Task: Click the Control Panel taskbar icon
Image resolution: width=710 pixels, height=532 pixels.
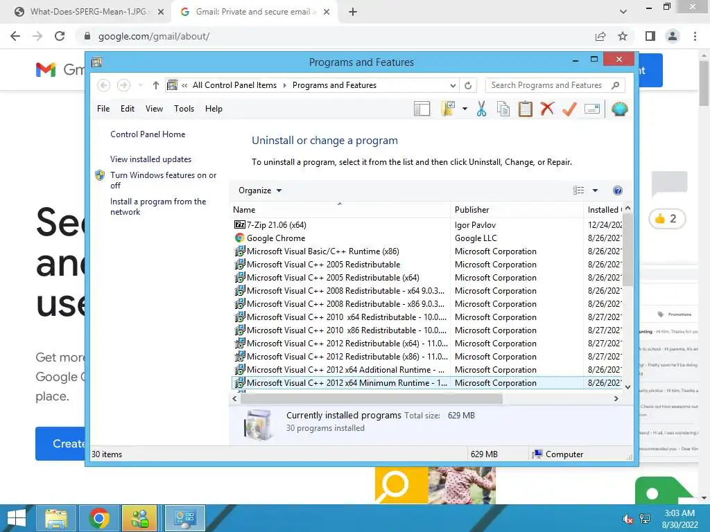Action: click(184, 518)
